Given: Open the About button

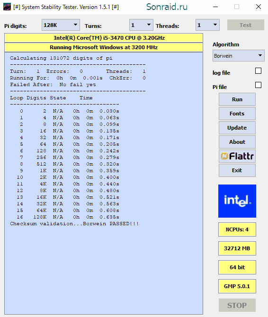Looking at the screenshot, I should (x=237, y=142).
